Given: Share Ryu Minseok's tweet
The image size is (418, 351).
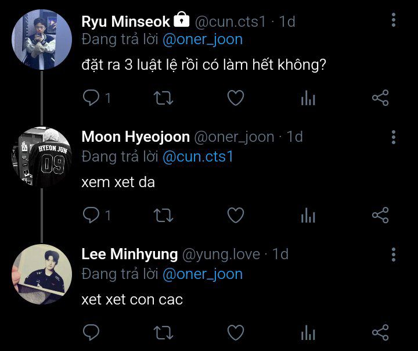Looking at the screenshot, I should tap(380, 98).
